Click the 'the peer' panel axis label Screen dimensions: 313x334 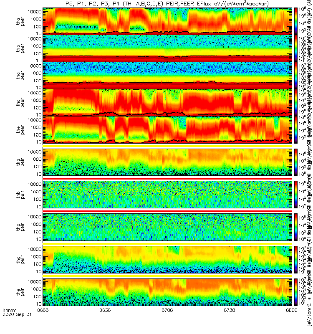click(x=20, y=130)
